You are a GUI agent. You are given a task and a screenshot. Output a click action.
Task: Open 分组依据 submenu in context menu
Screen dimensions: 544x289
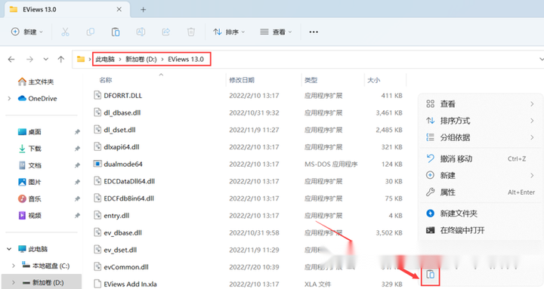[x=481, y=137]
